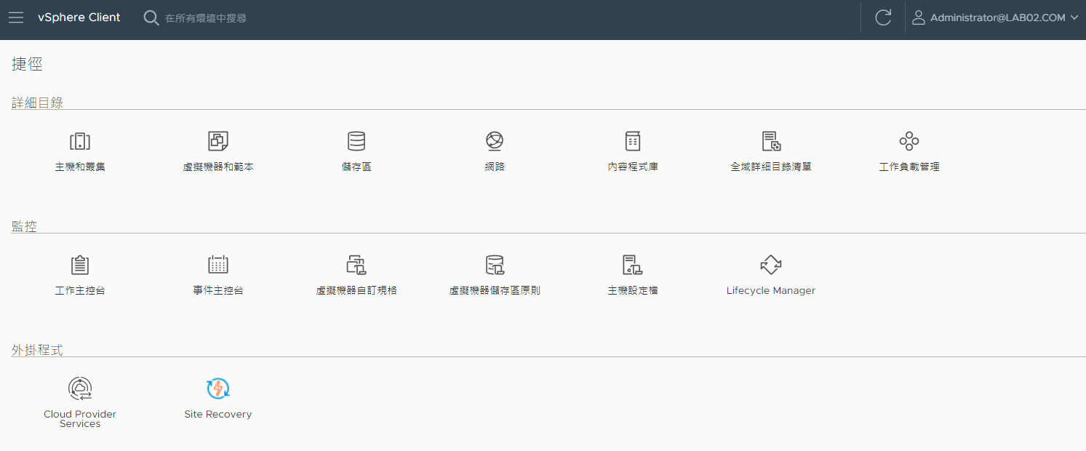Open the 工作主控台 task console icon
This screenshot has height=451, width=1086.
point(80,265)
